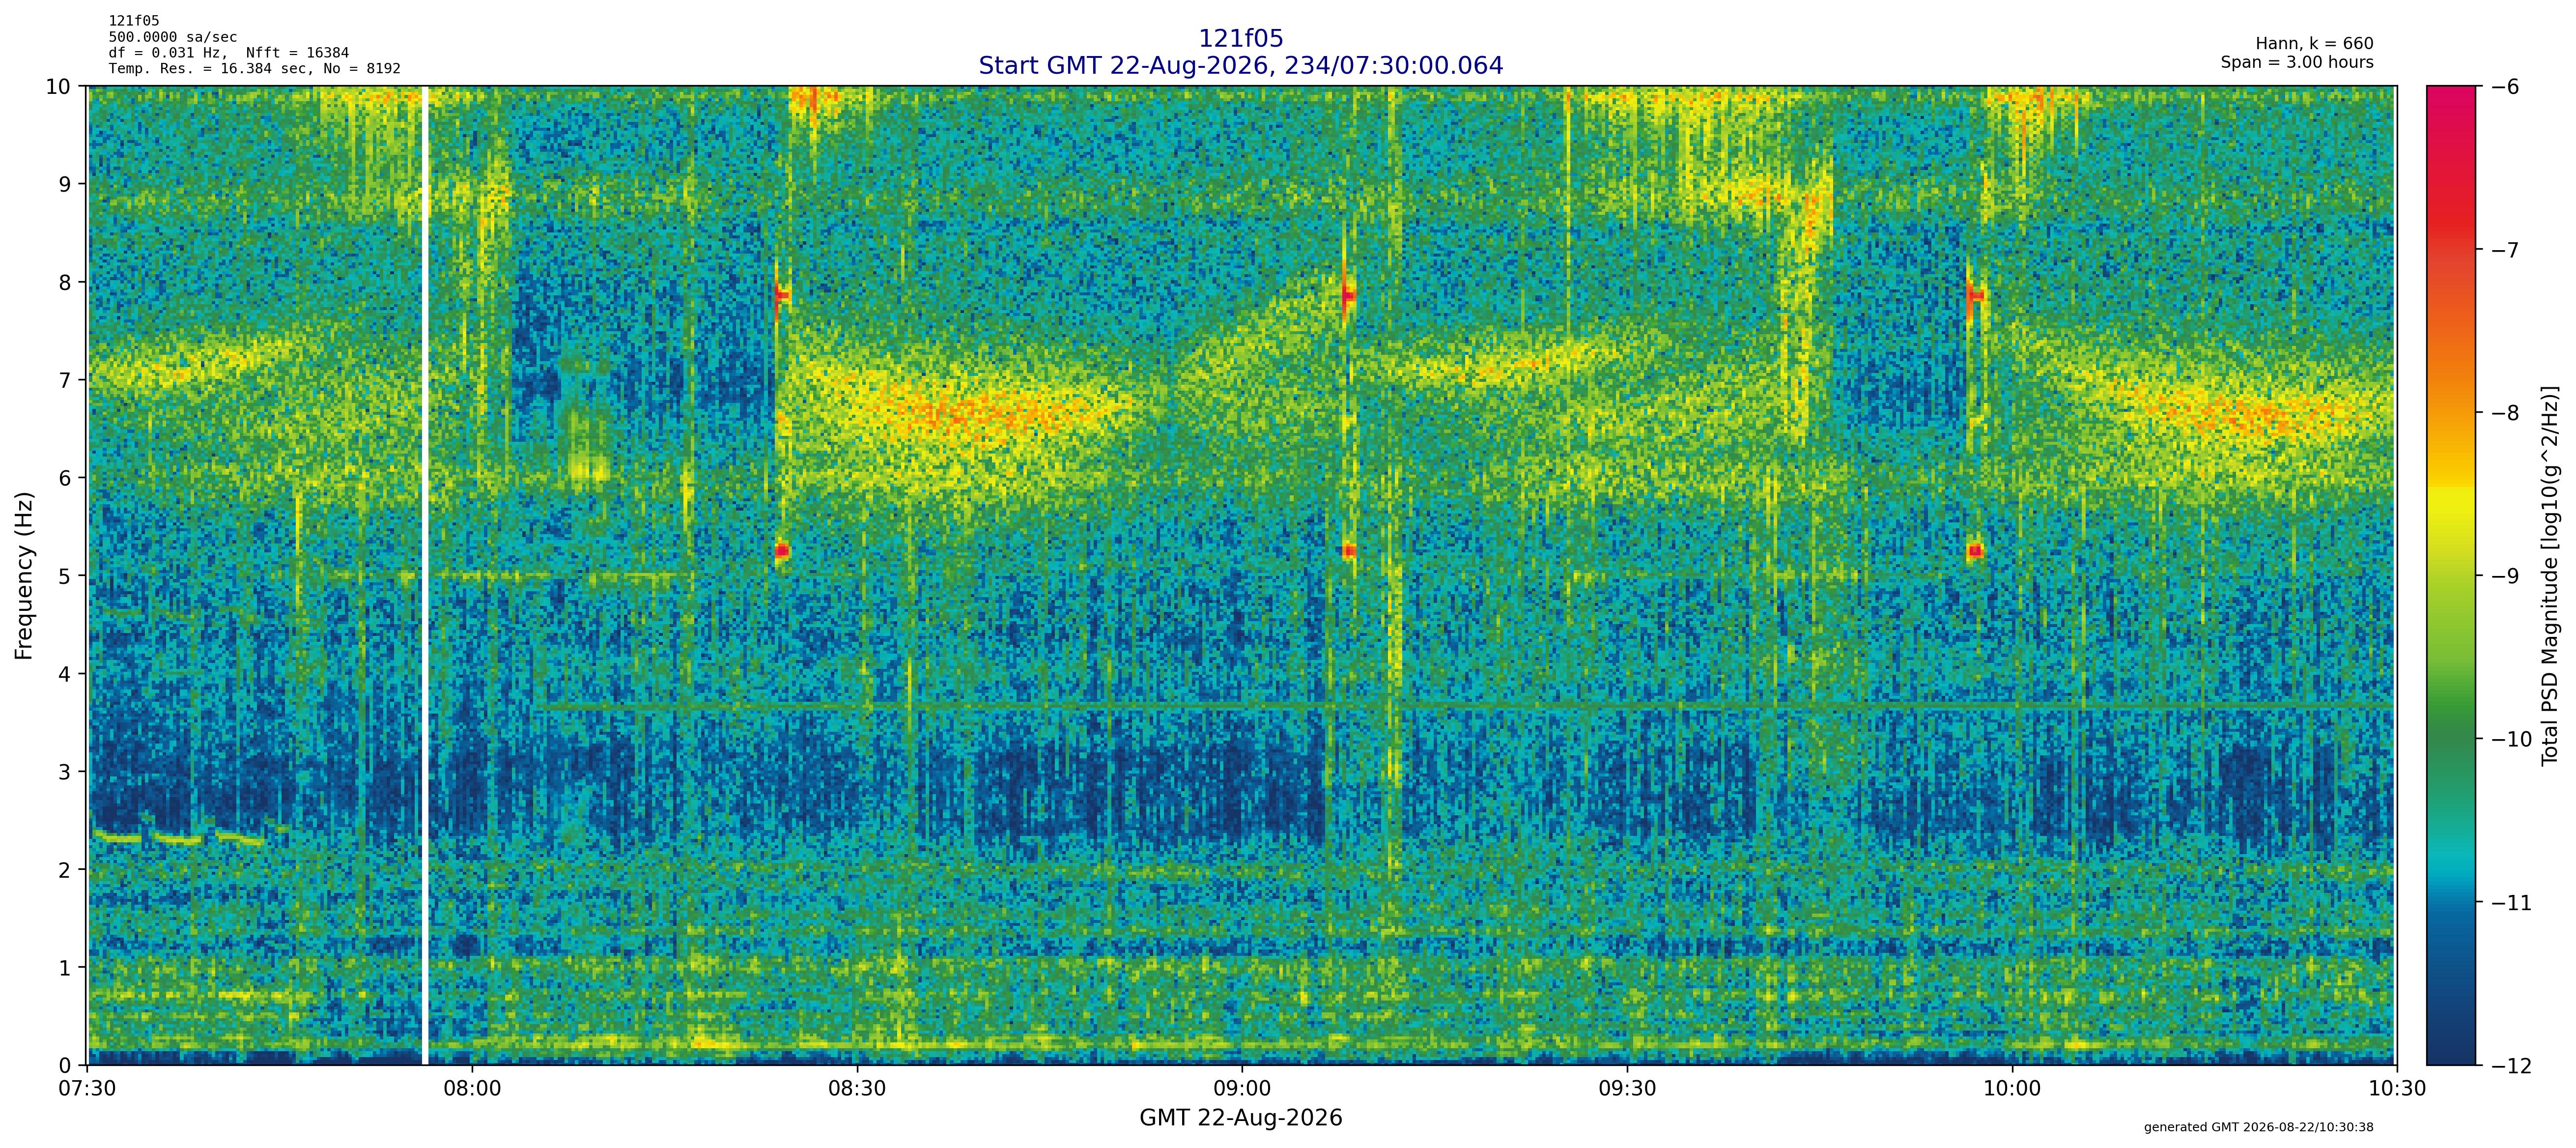Screen dimensions: 2576x1148
Task: Click the colorbar tick label '−6'
Action: pos(2505,86)
